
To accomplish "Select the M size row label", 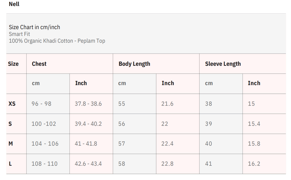I will pyautogui.click(x=11, y=144).
